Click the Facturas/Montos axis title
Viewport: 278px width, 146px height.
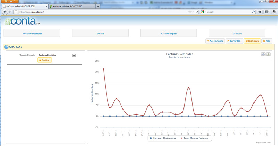[x=92, y=94]
